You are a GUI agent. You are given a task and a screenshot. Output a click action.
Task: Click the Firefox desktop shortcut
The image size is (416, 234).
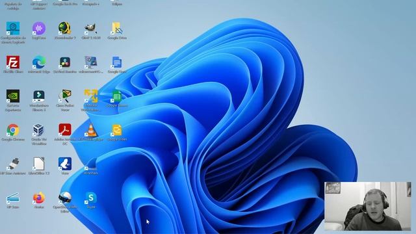(39, 198)
